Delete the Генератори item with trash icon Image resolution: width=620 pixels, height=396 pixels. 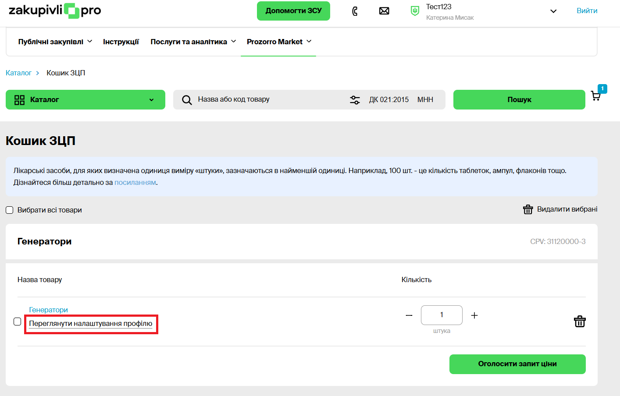click(x=580, y=322)
